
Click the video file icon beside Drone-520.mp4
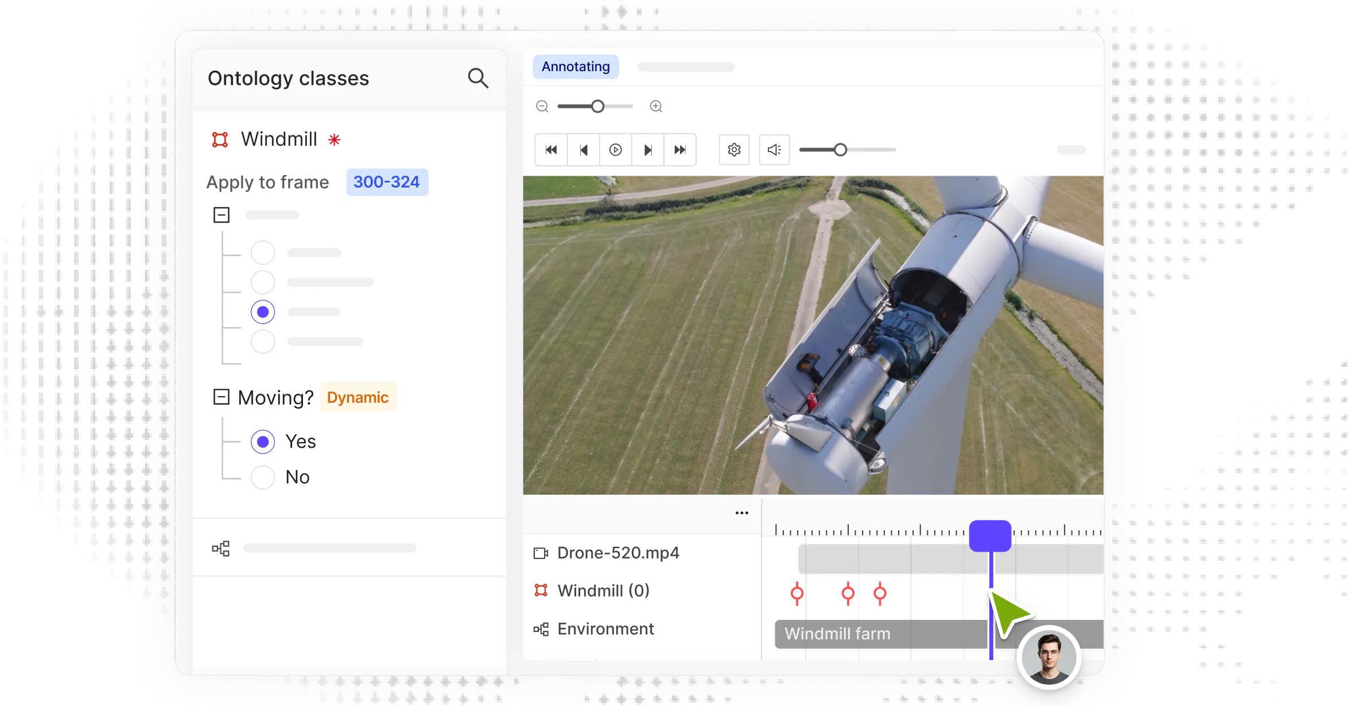click(x=540, y=553)
